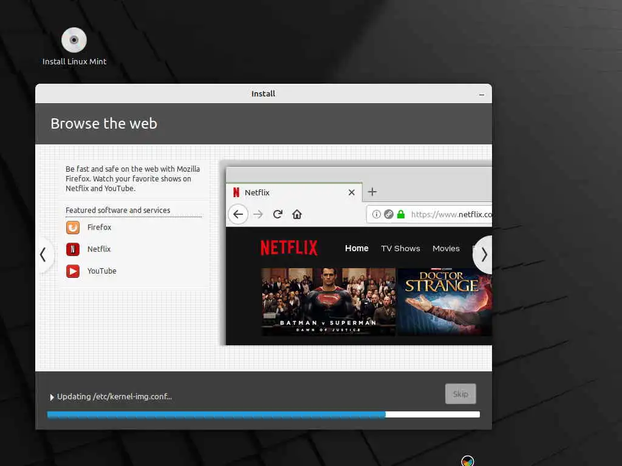This screenshot has height=466, width=622.
Task: Click 'Updating /etc/kernel-img.conf...' status text
Action: 114,397
